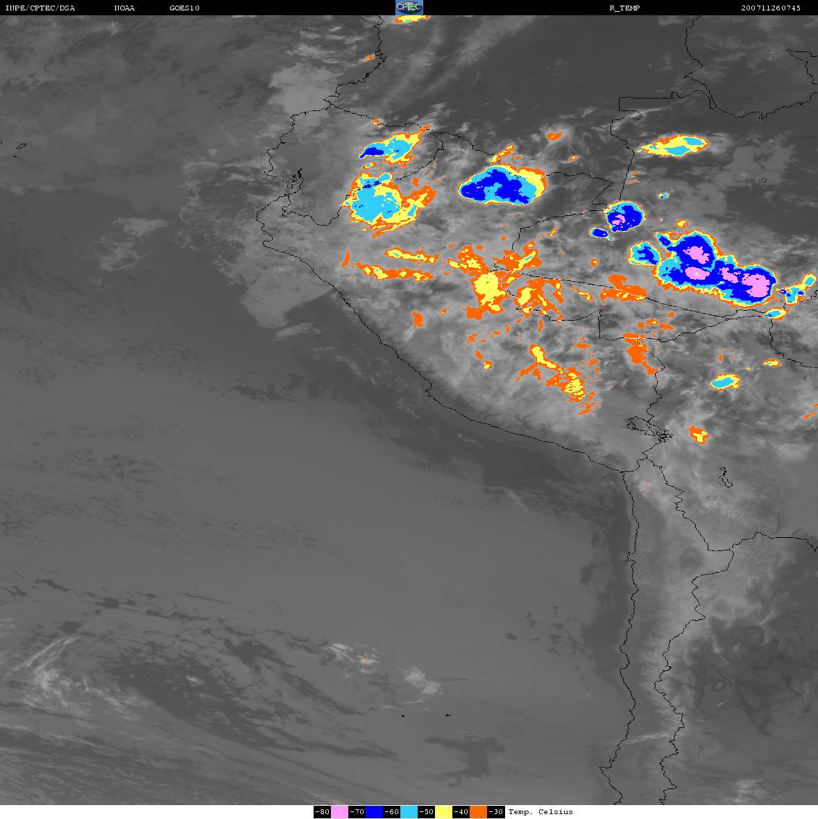Click the -80 legend value

(x=322, y=811)
